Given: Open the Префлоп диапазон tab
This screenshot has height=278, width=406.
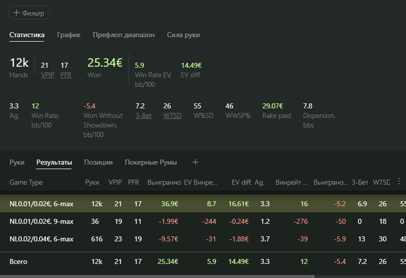Looking at the screenshot, I should click(x=124, y=35).
